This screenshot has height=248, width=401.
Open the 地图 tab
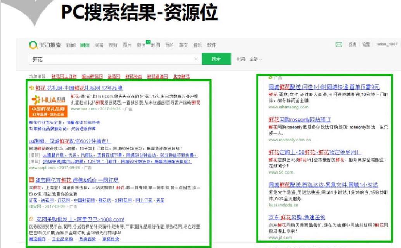[156, 45]
